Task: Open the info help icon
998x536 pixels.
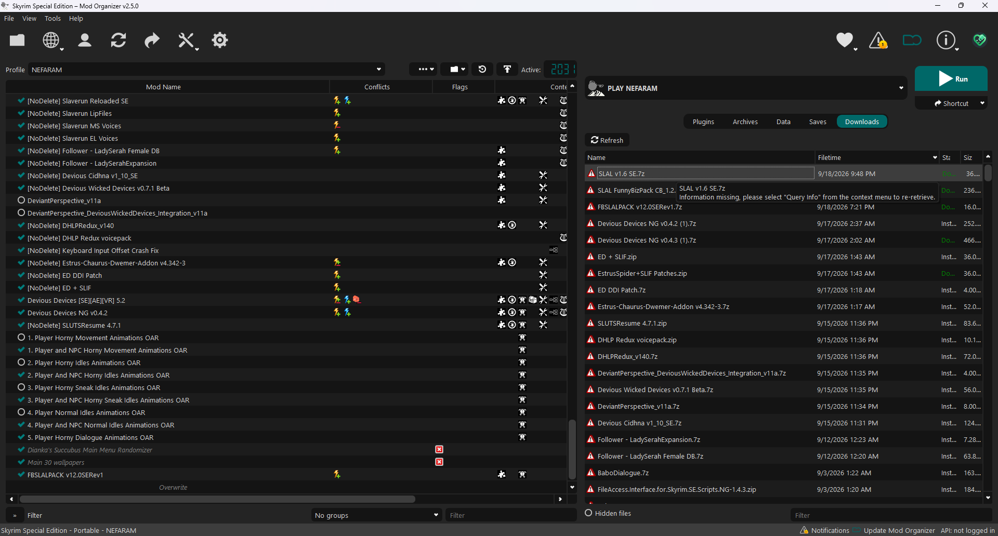Action: pyautogui.click(x=946, y=40)
